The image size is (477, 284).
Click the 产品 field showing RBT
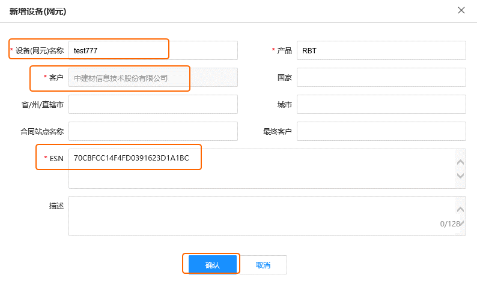pos(381,50)
